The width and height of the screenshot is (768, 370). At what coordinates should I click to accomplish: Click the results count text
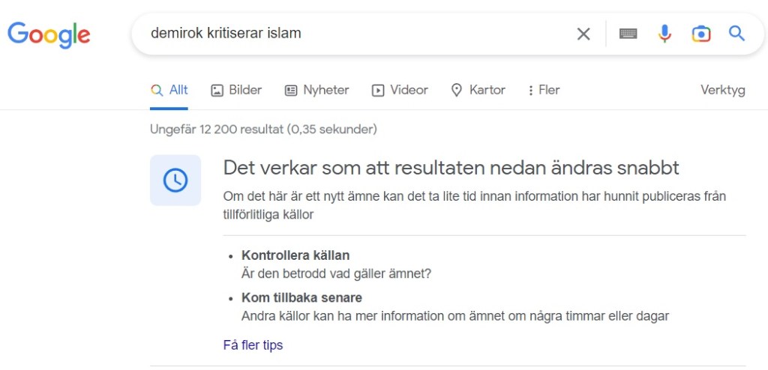pos(263,130)
